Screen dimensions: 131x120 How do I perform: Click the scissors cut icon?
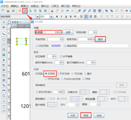52,11
